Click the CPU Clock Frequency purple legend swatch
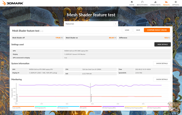 (113, 106)
